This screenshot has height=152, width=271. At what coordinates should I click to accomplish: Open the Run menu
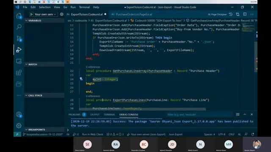point(73,7)
